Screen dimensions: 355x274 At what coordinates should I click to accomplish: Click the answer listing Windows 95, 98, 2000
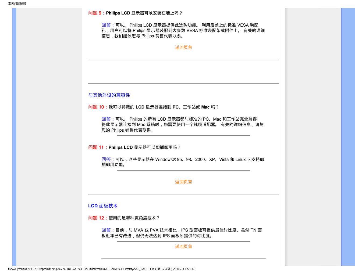(183, 162)
